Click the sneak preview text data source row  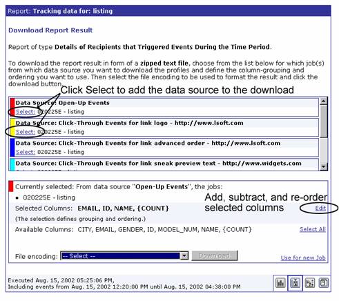pyautogui.click(x=164, y=164)
